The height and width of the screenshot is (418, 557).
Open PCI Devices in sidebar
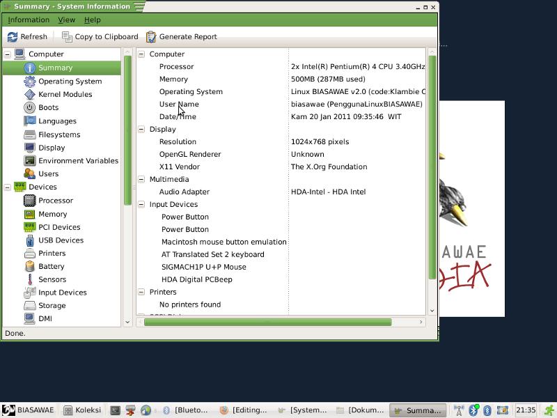pyautogui.click(x=58, y=227)
